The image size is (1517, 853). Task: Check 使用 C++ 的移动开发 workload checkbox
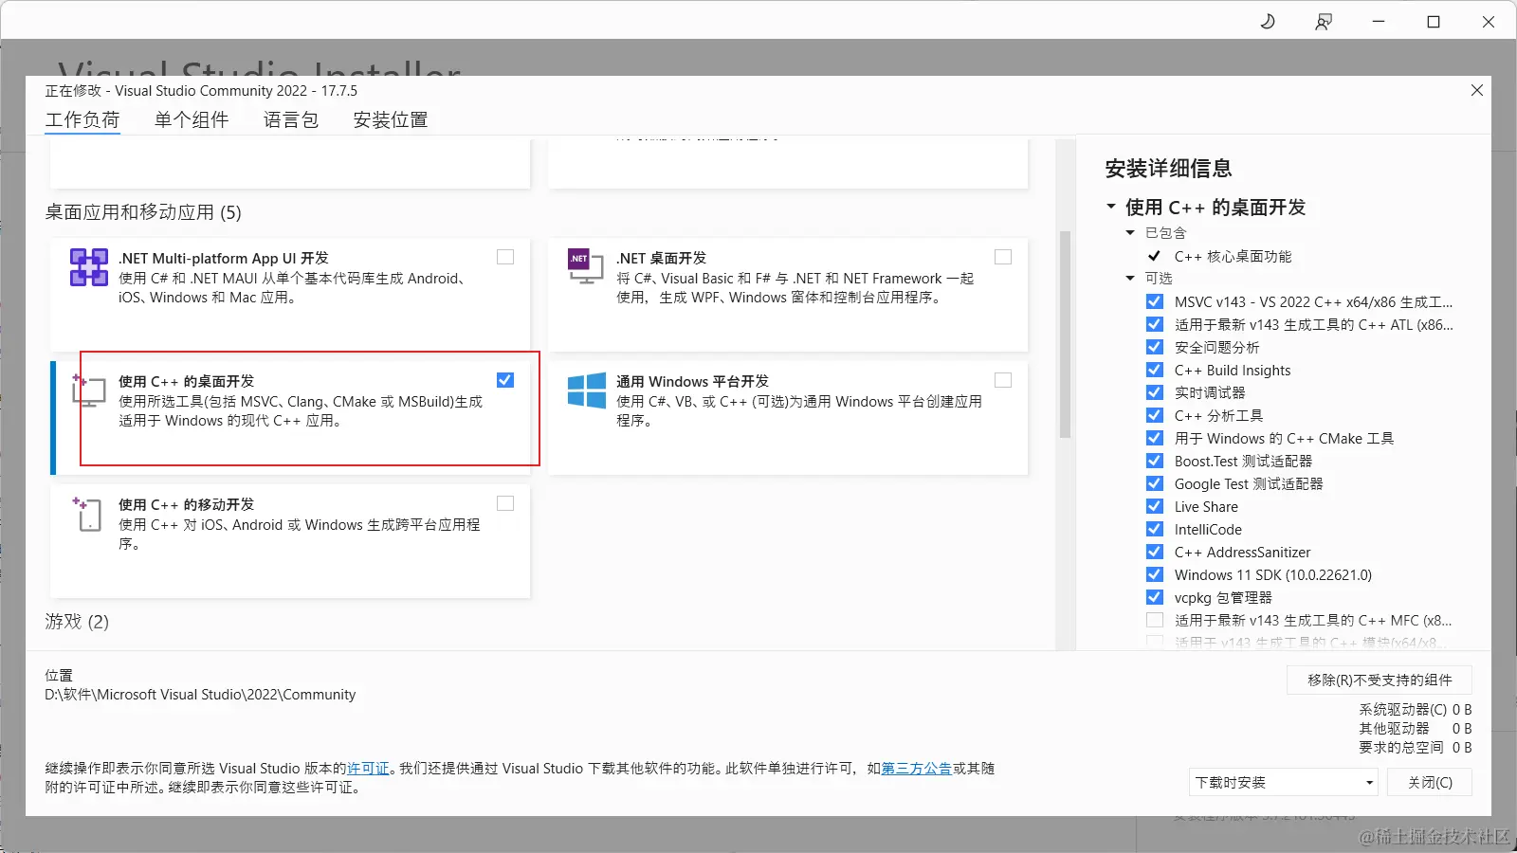[505, 503]
